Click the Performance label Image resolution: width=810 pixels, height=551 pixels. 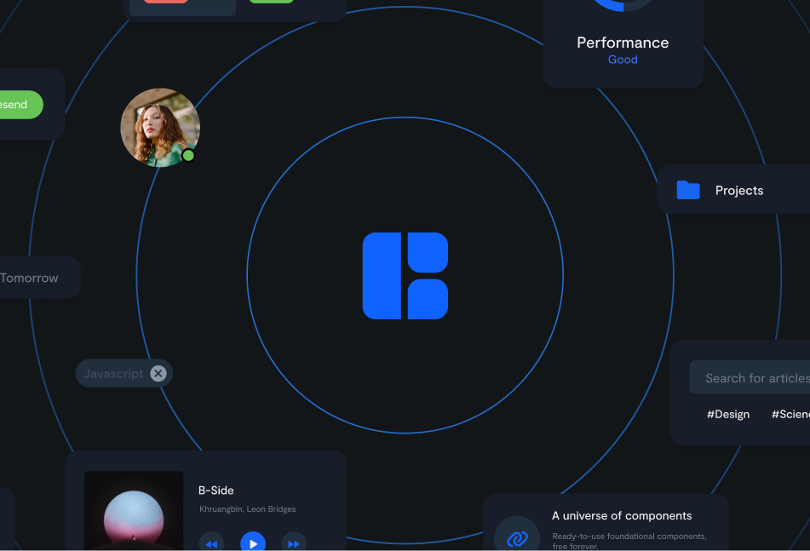click(x=623, y=43)
